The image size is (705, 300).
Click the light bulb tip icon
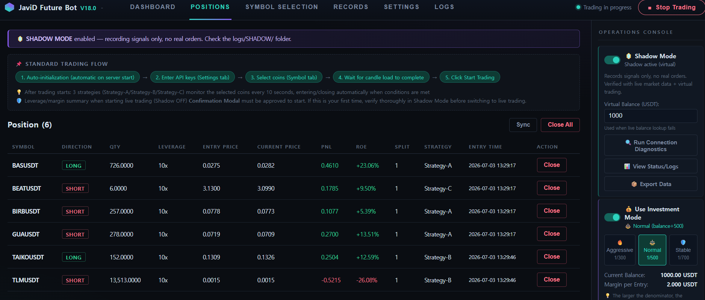19,92
